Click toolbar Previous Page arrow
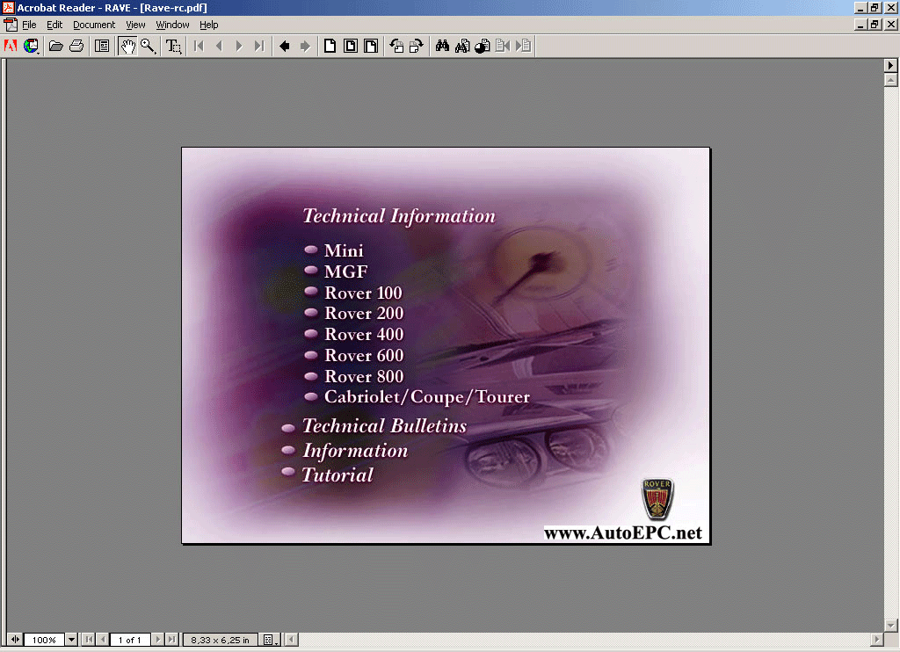The height and width of the screenshot is (652, 900). coord(219,46)
